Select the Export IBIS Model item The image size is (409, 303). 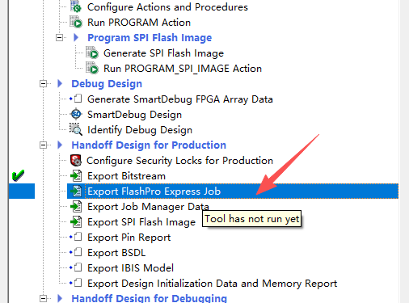[130, 268]
